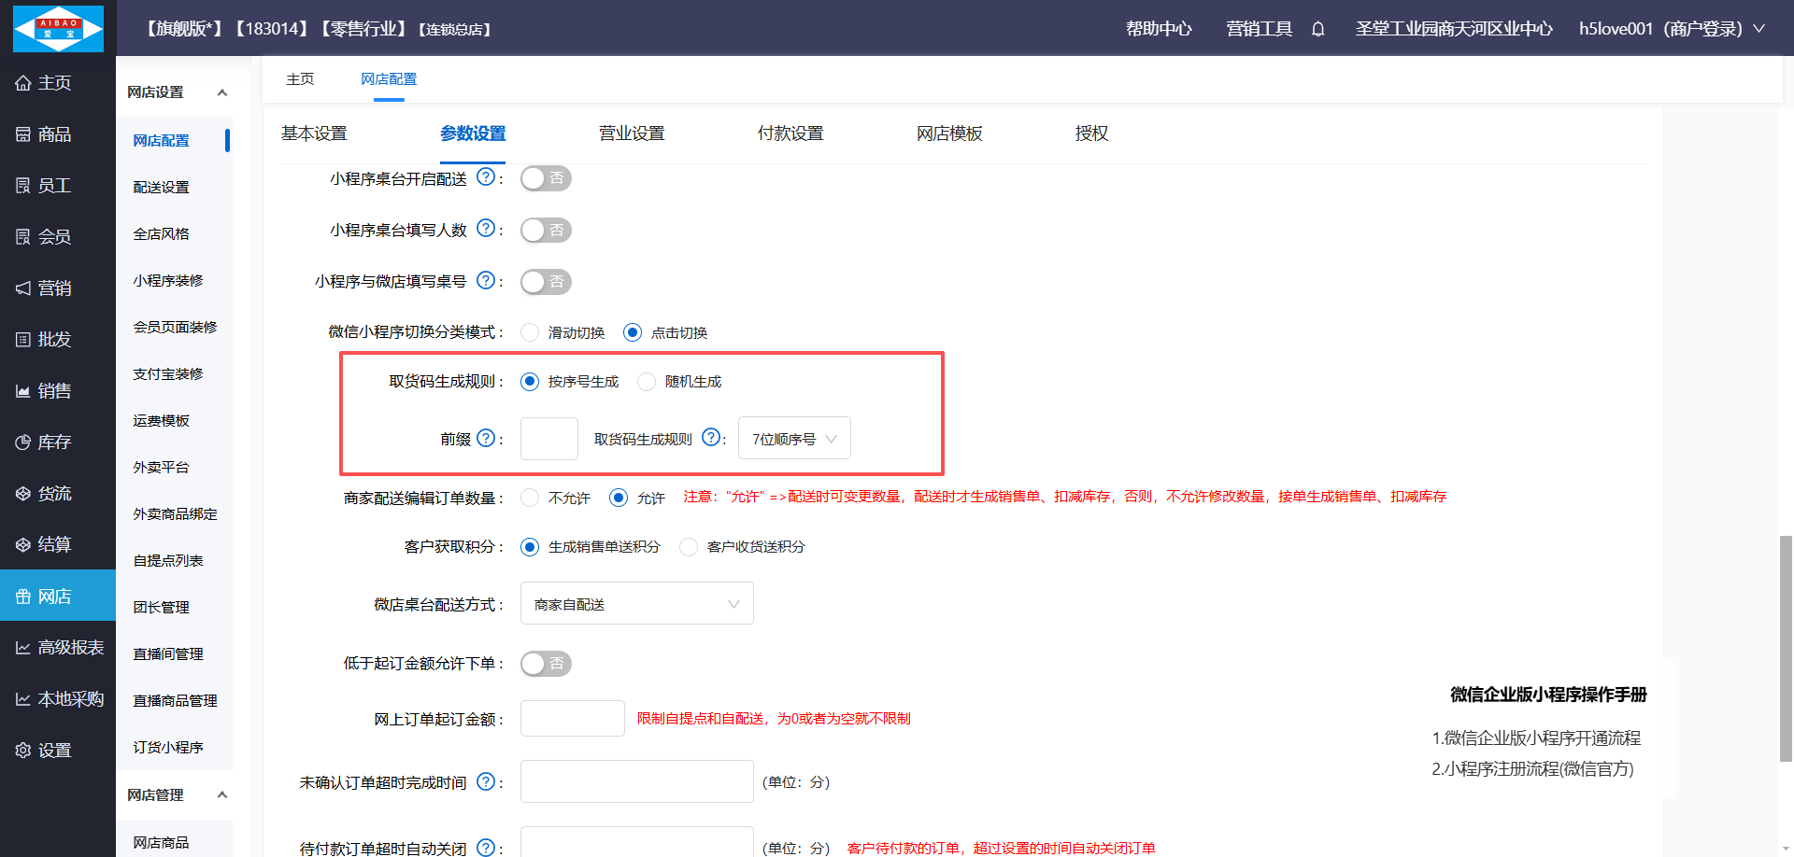The height and width of the screenshot is (857, 1794).
Task: Collapse the 网店设置 sidebar section
Action: (x=221, y=92)
